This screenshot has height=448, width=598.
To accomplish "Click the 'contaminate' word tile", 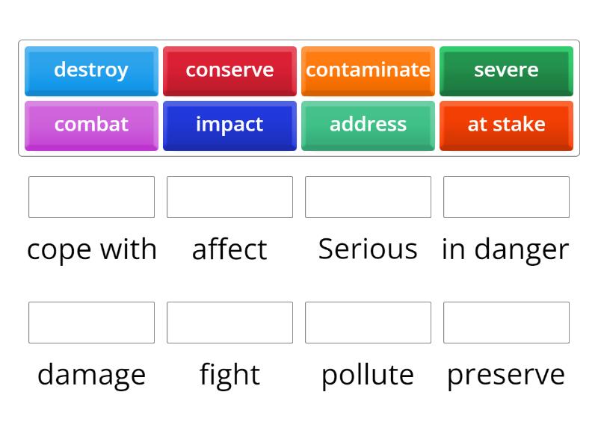I will 368,70.
